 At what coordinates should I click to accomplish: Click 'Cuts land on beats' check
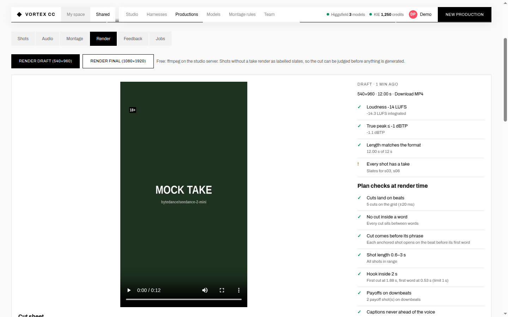pyautogui.click(x=421, y=201)
